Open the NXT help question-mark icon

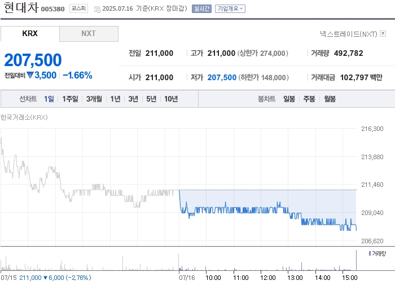pos(383,33)
